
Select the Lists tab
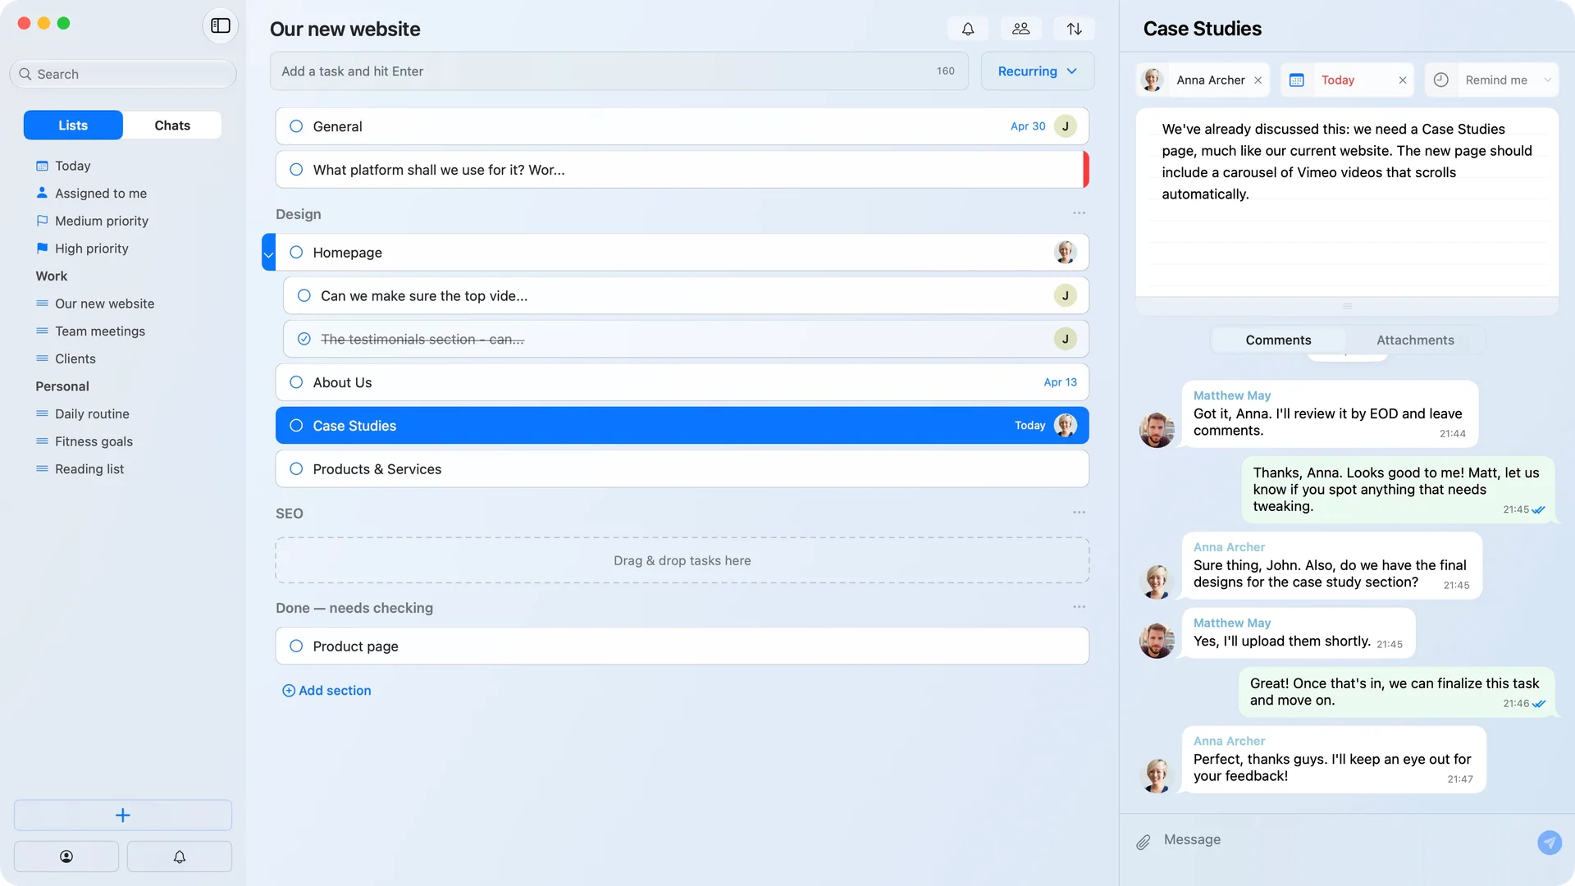pos(73,126)
